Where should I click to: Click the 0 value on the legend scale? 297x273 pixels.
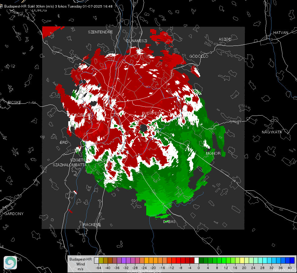[199, 268]
